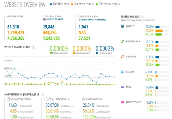This screenshot has height=119, width=172.
Task: Click global rank value 4,766,365
Action: [16, 38]
